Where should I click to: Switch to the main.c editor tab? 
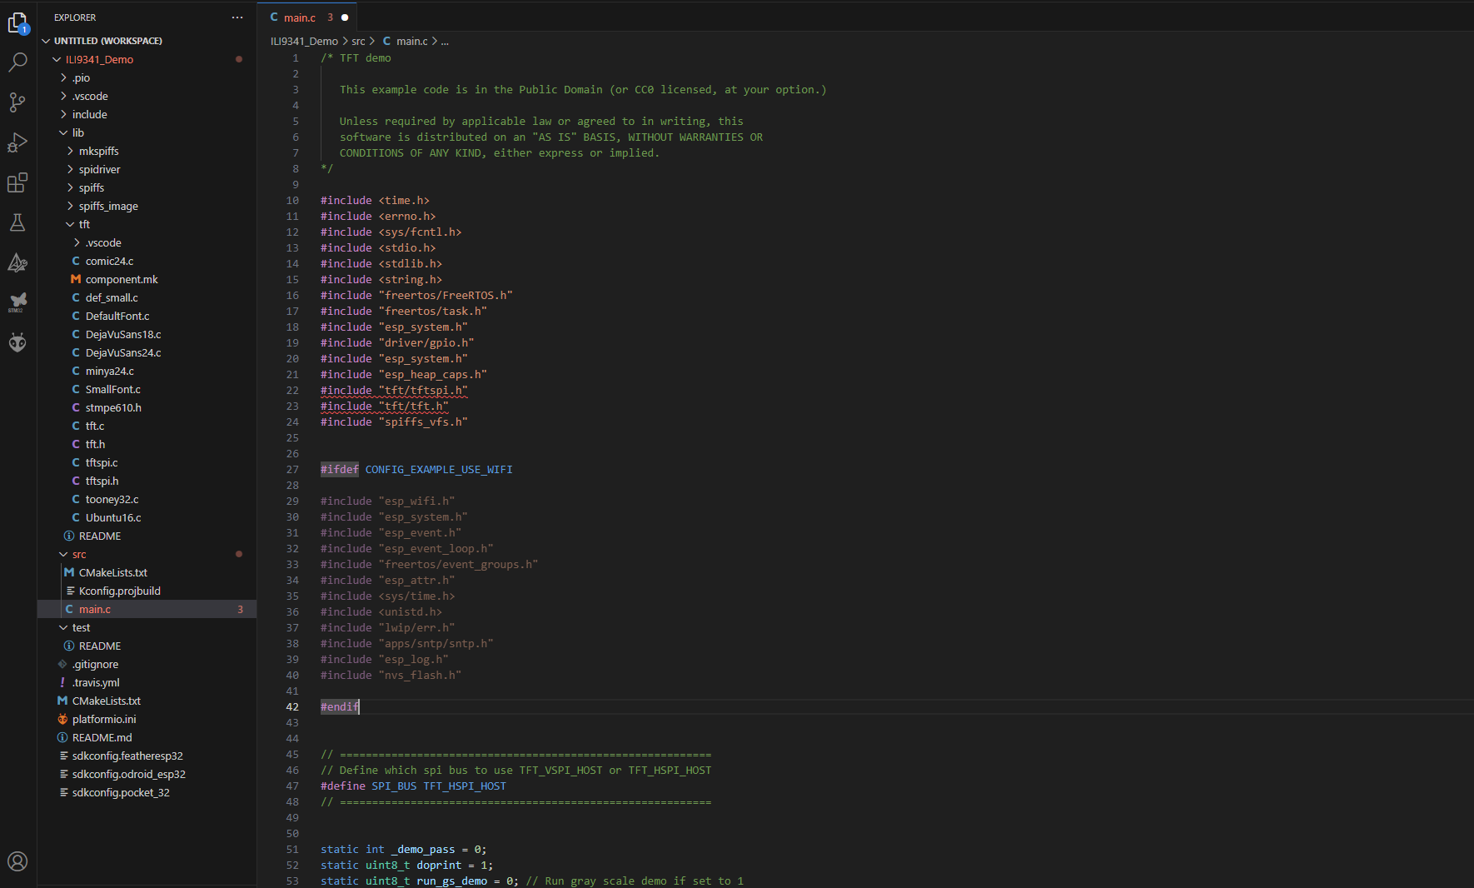pos(308,17)
